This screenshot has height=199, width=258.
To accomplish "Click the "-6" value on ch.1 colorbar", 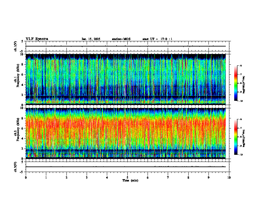I will pyautogui.click(x=240, y=66).
